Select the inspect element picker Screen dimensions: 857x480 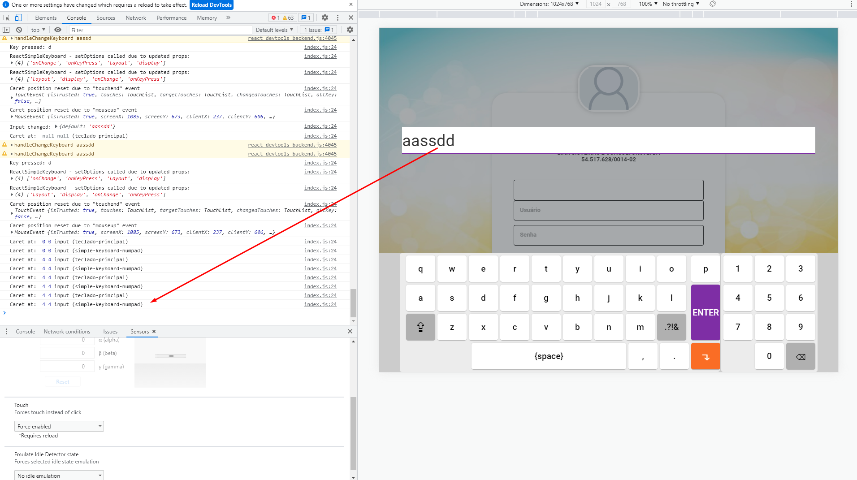(x=6, y=17)
